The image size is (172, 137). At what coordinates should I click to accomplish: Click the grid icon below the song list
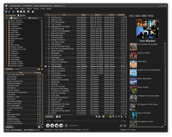[x=39, y=127]
